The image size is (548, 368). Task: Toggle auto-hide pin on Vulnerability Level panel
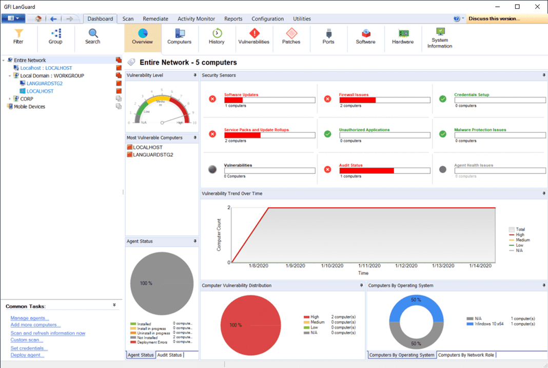195,75
